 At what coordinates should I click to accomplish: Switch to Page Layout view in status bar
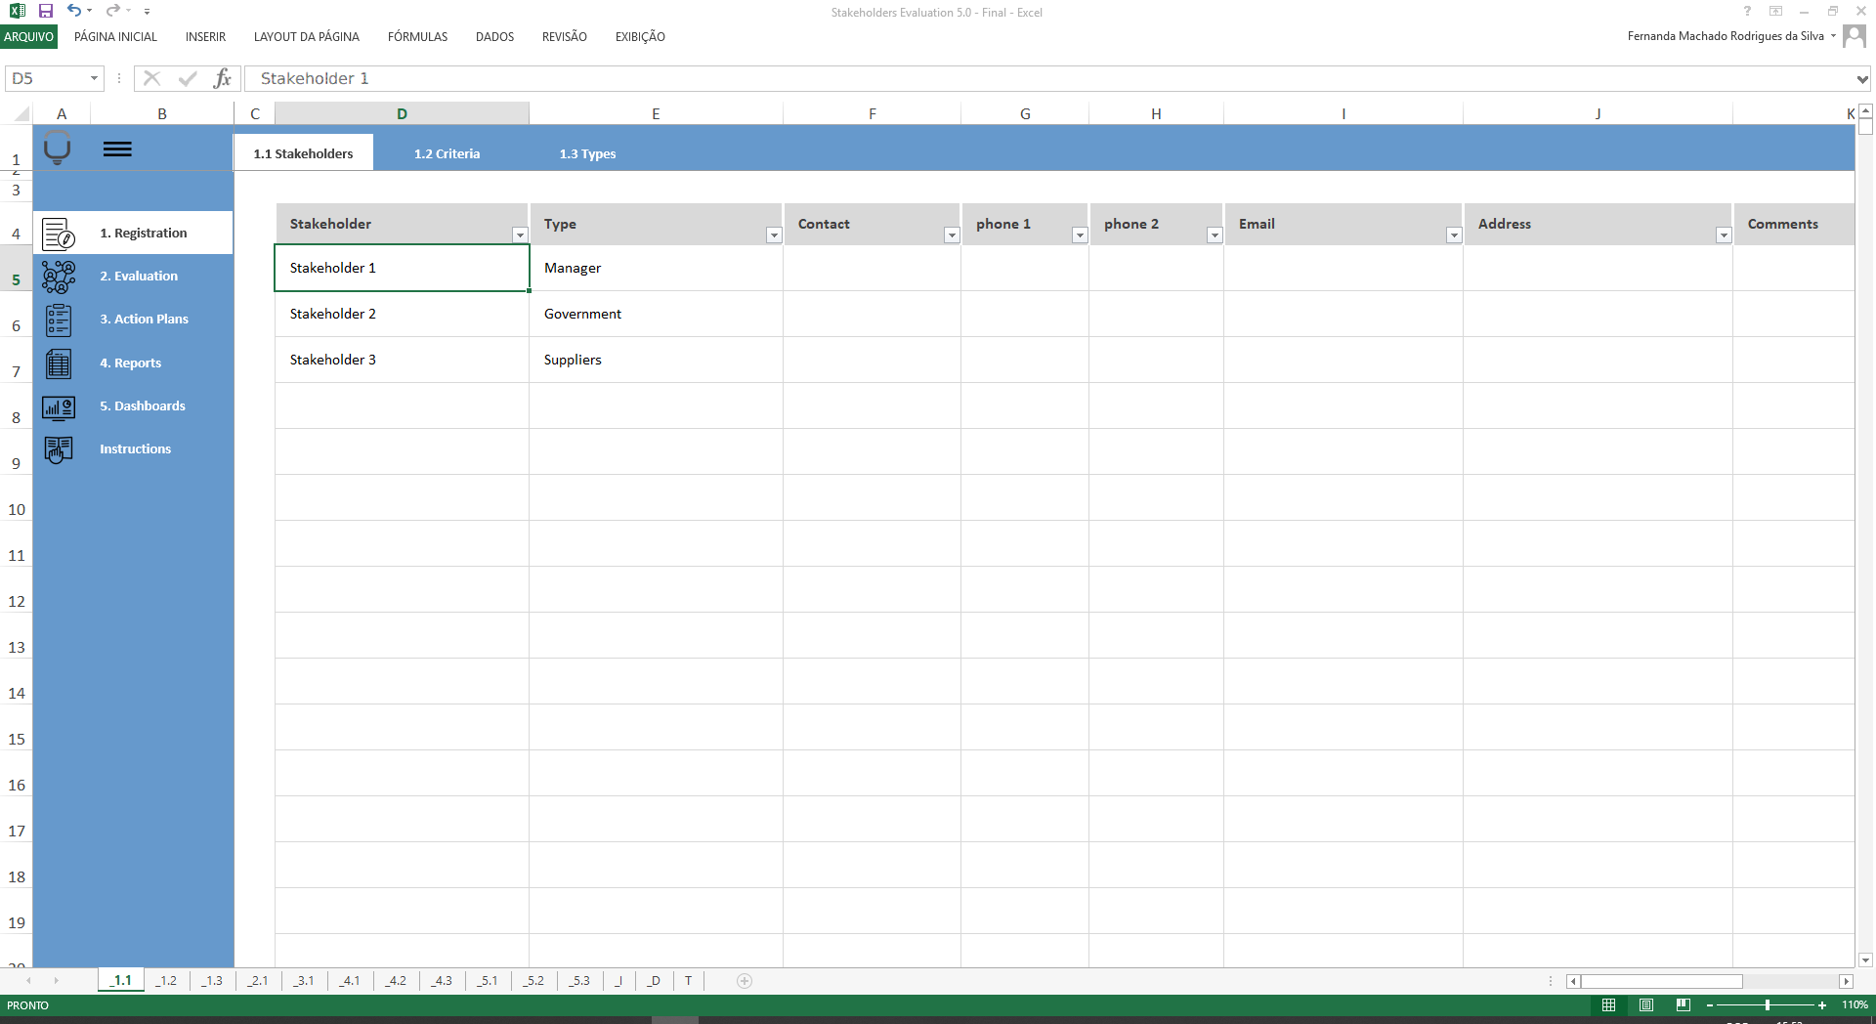[x=1646, y=1004]
